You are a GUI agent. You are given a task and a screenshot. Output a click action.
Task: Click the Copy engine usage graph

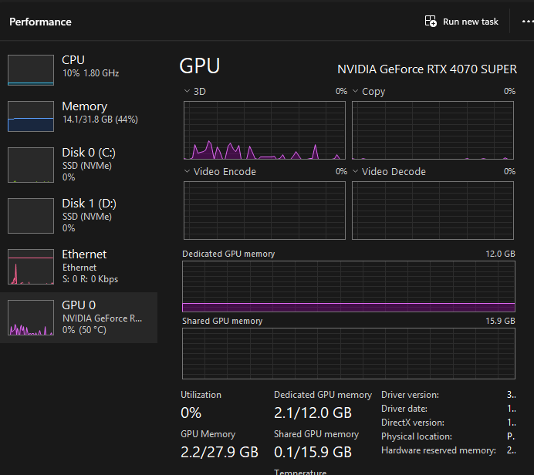click(433, 130)
